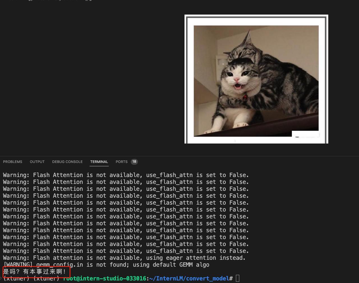The width and height of the screenshot is (359, 283).
Task: Click the red-boxed Chinese output line
Action: tap(35, 272)
